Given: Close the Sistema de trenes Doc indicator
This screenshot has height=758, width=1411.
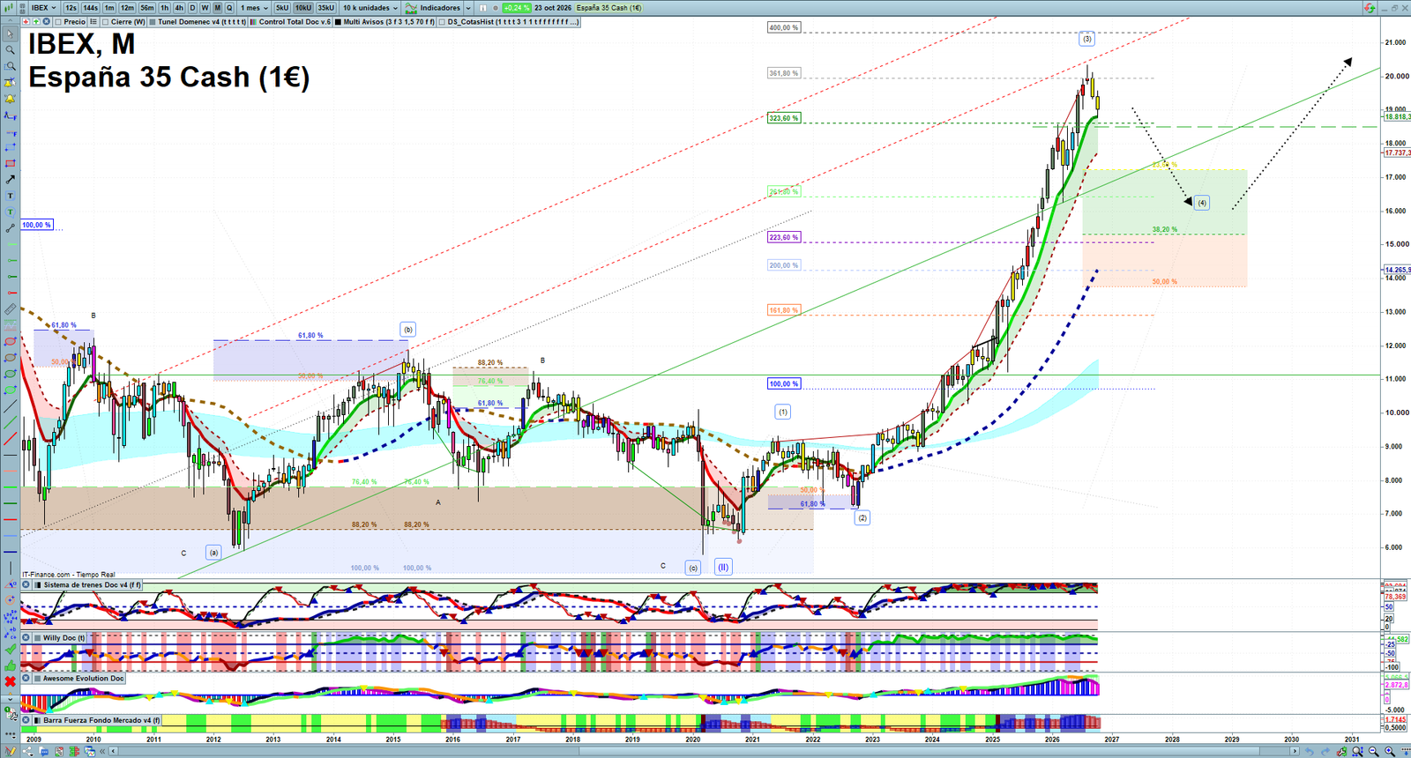Looking at the screenshot, I should tap(26, 585).
